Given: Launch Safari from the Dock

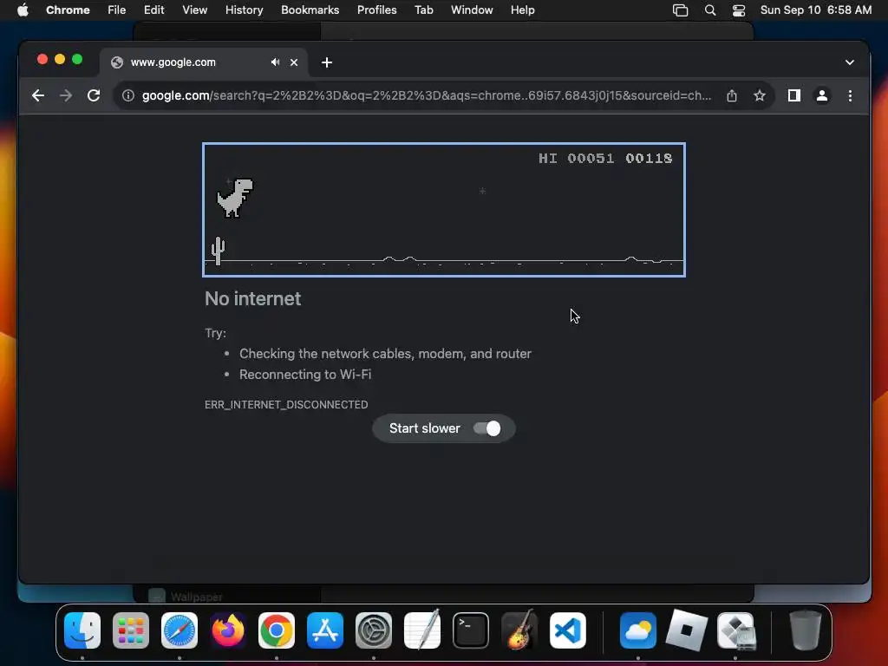Looking at the screenshot, I should click(180, 630).
